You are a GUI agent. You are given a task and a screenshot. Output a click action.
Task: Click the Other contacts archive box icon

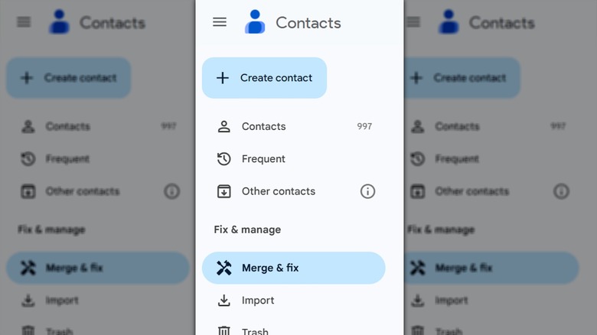224,191
